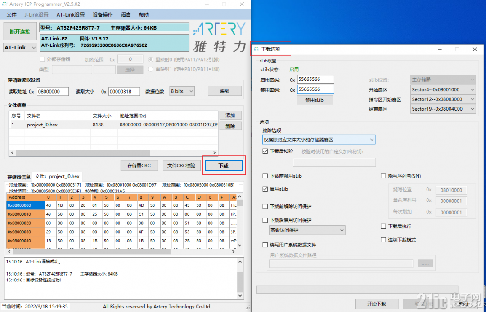Enable 烧写用户系统数据文件 checkbox
This screenshot has width=486, height=312.
click(265, 245)
